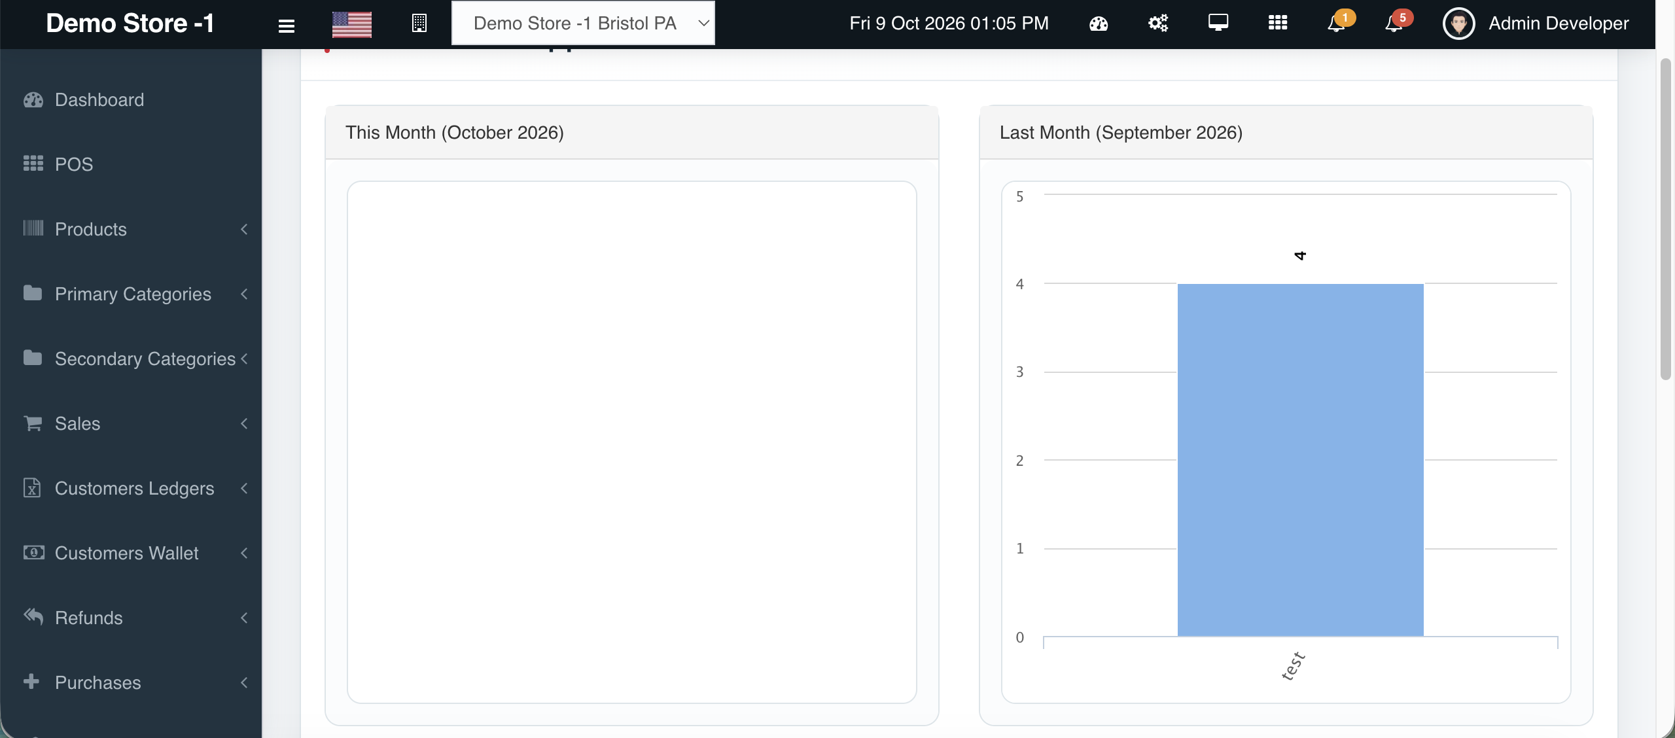Click the Dashboard gauge sidebar icon
The height and width of the screenshot is (738, 1675).
pyautogui.click(x=33, y=99)
